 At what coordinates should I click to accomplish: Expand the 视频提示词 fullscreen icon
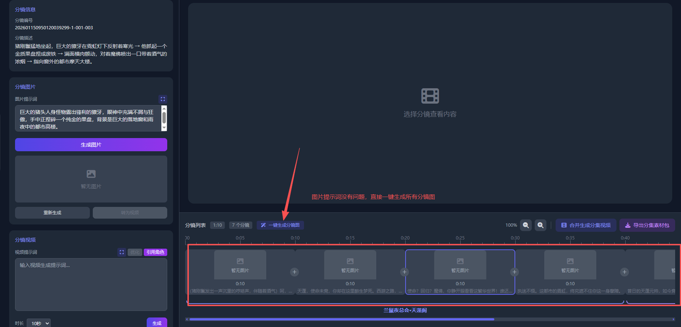pyautogui.click(x=121, y=251)
